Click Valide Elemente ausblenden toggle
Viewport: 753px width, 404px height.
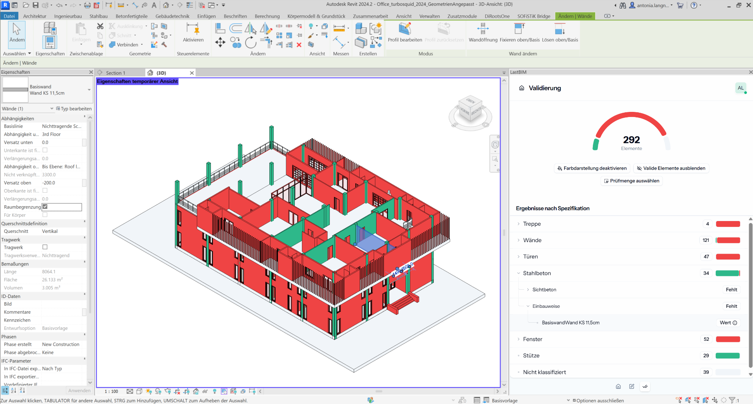[671, 168]
